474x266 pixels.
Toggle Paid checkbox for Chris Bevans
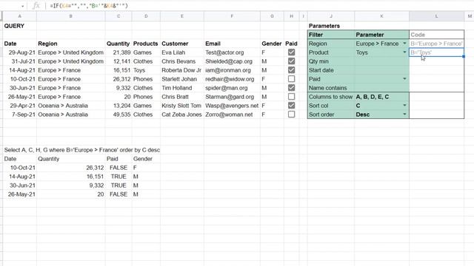291,61
